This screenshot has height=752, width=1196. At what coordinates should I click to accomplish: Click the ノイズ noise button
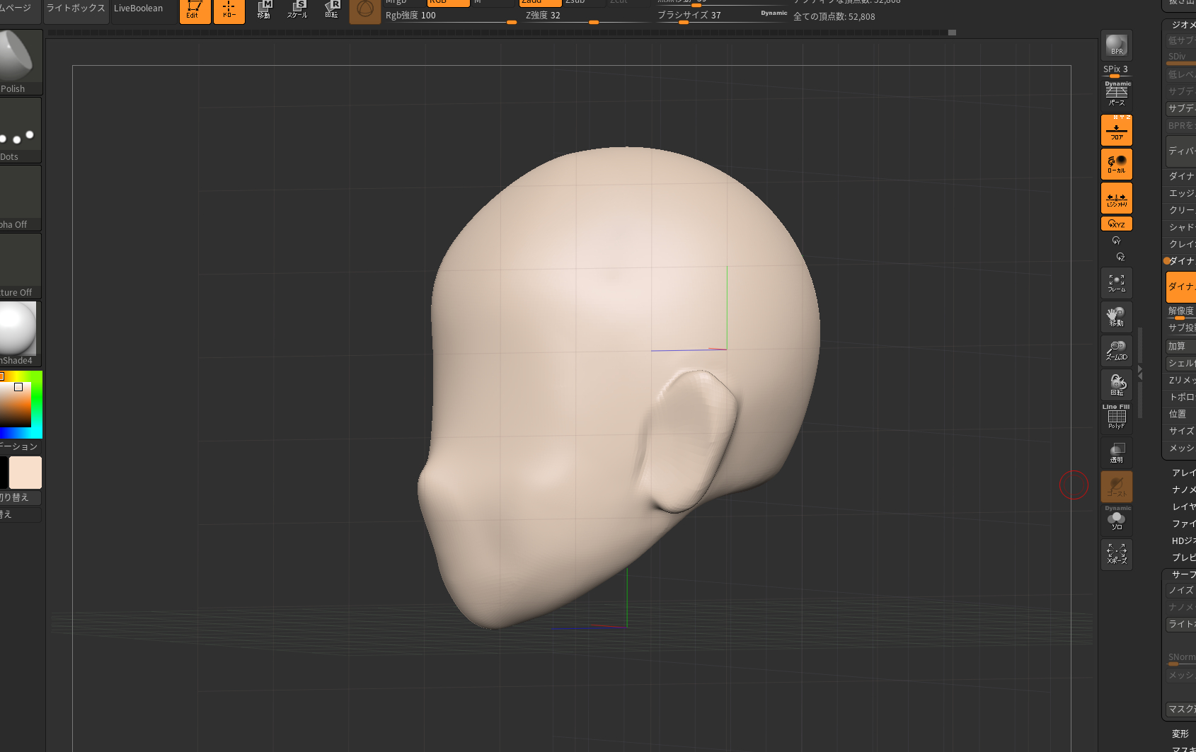(x=1181, y=590)
